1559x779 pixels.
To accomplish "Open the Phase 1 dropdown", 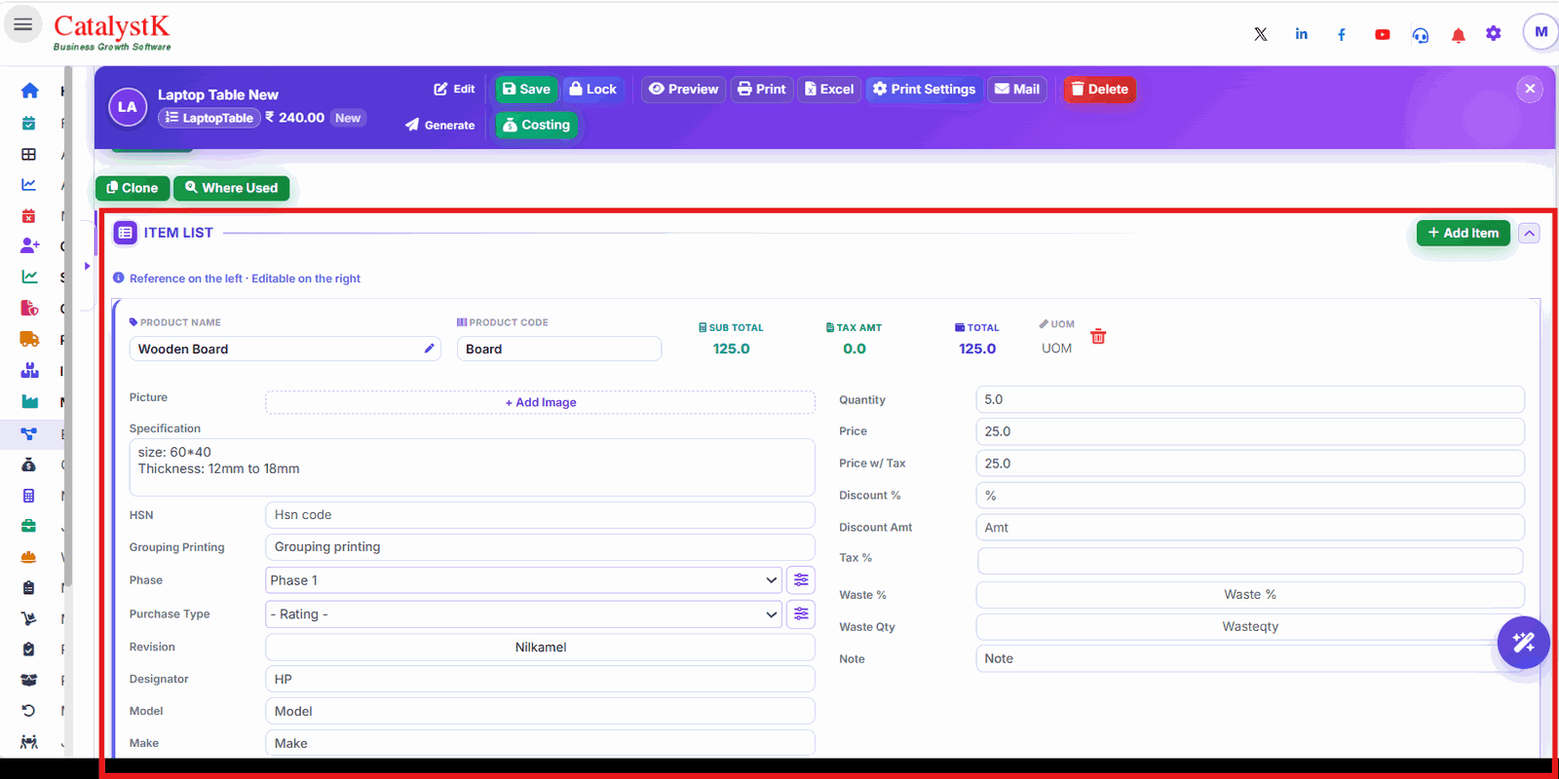I will click(x=523, y=580).
